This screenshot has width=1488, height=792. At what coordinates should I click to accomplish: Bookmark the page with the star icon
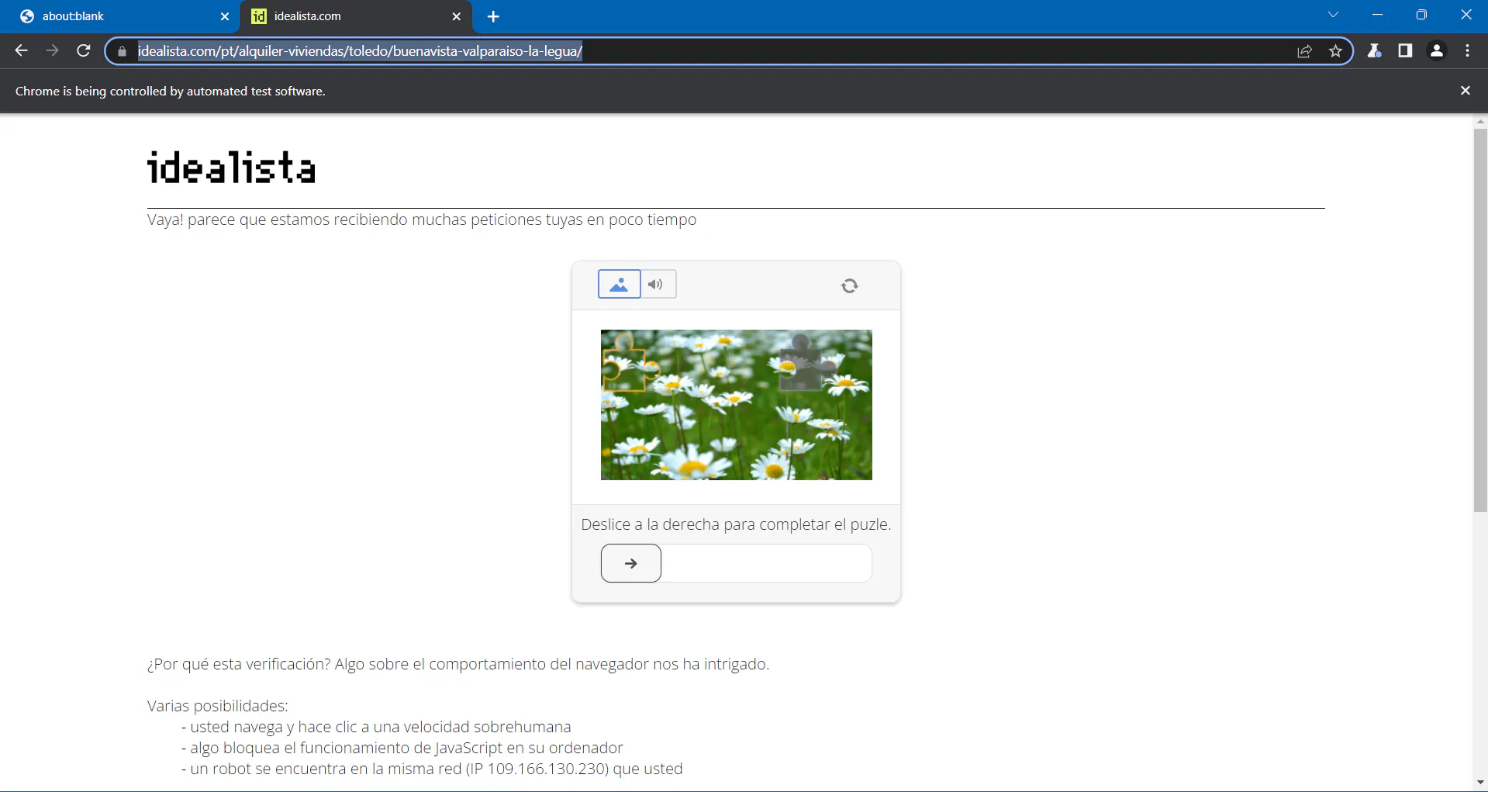[x=1336, y=50]
